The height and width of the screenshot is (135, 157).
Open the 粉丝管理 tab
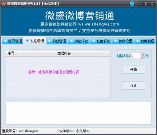point(57,41)
